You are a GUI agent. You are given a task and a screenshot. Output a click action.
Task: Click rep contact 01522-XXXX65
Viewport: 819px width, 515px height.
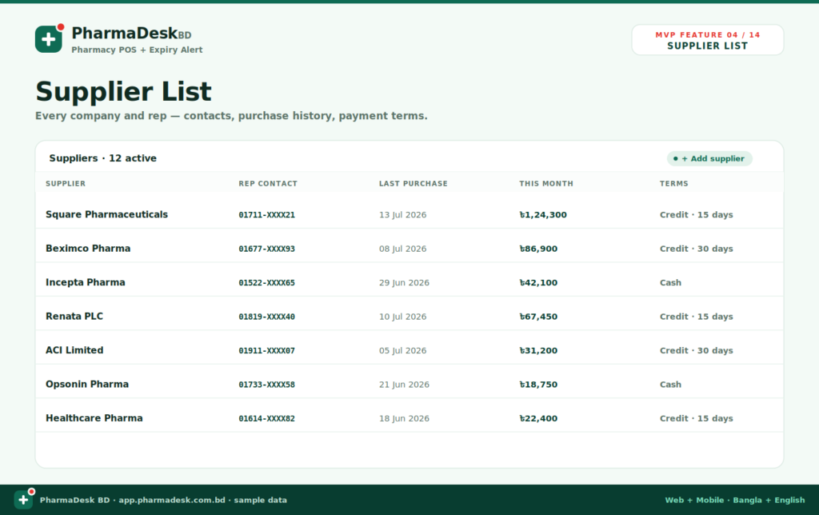tap(266, 282)
